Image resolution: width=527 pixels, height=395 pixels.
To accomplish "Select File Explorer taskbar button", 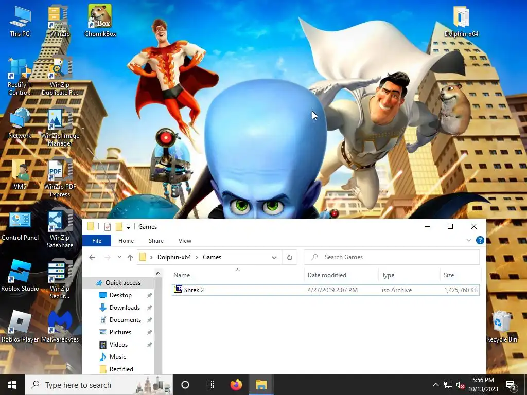I will 261,385.
